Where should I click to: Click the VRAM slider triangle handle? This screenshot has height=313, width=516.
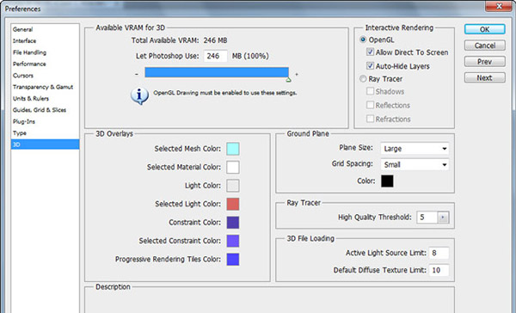click(x=288, y=80)
